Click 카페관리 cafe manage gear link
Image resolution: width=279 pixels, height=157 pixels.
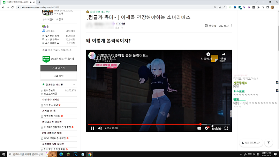click(48, 20)
